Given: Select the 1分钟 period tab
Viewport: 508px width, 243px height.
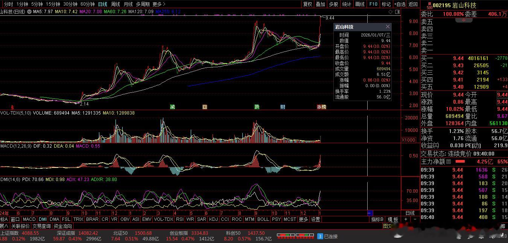Looking at the screenshot, I should click(23, 4).
